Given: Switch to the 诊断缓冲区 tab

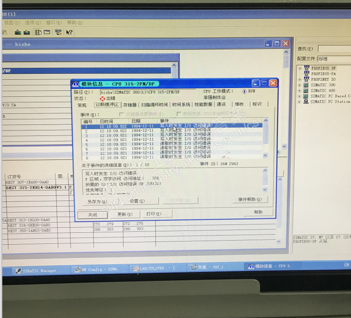Looking at the screenshot, I should [x=107, y=105].
